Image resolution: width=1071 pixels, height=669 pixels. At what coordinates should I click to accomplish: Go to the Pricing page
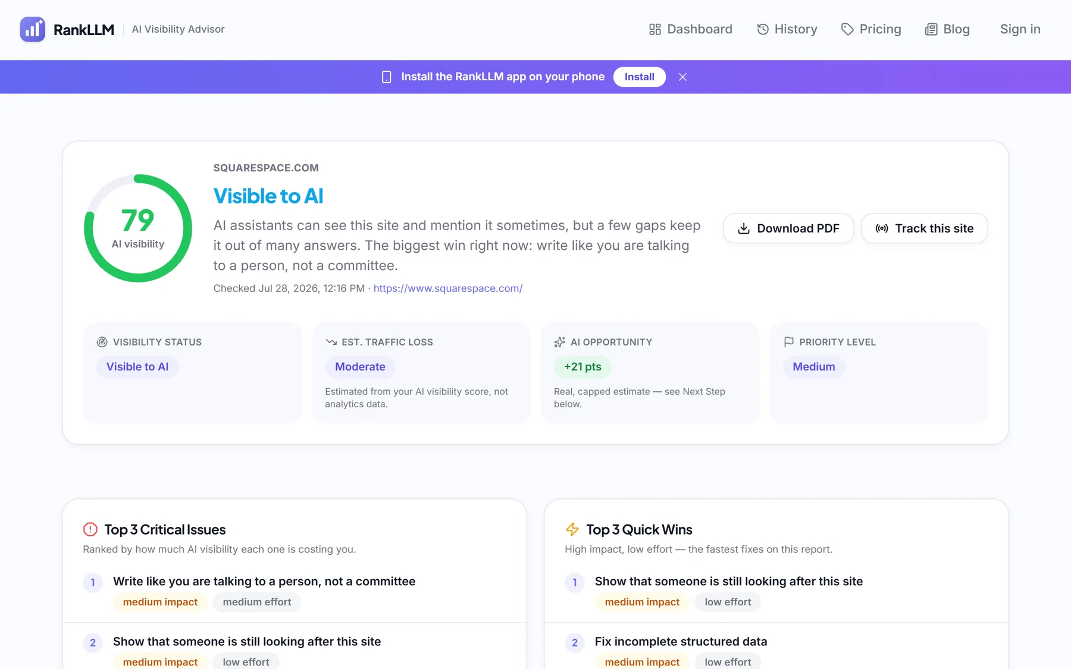[871, 29]
